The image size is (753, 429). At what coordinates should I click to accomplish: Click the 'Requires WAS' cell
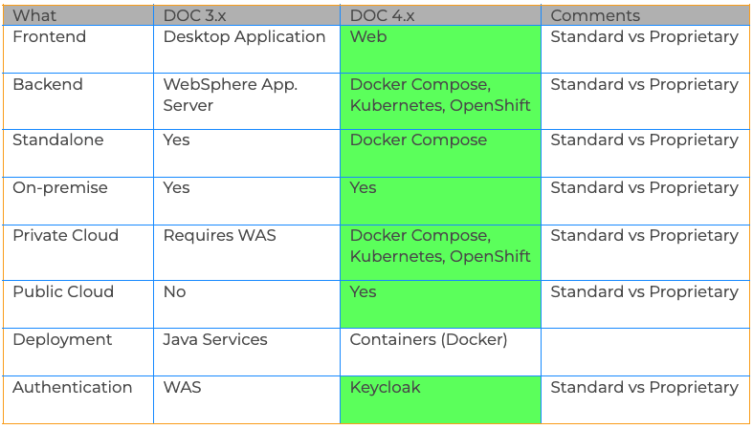pos(247,252)
